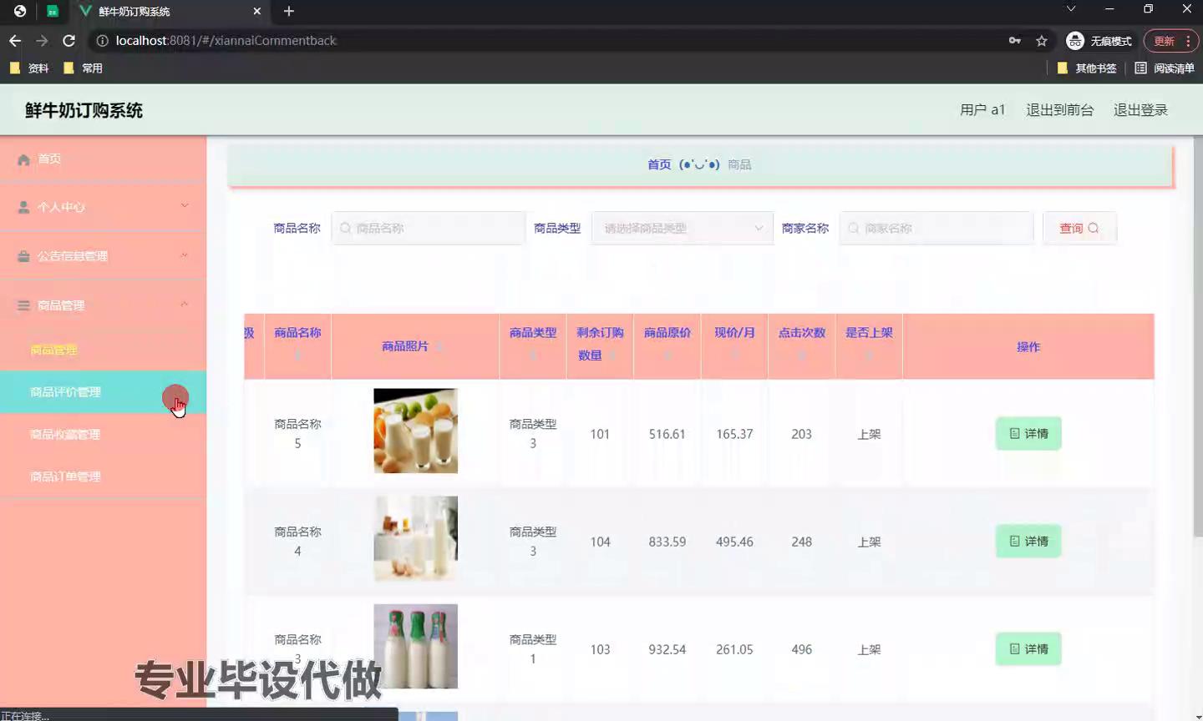The width and height of the screenshot is (1203, 721).
Task: Open the 商品类型 dropdown selector
Action: tap(682, 228)
